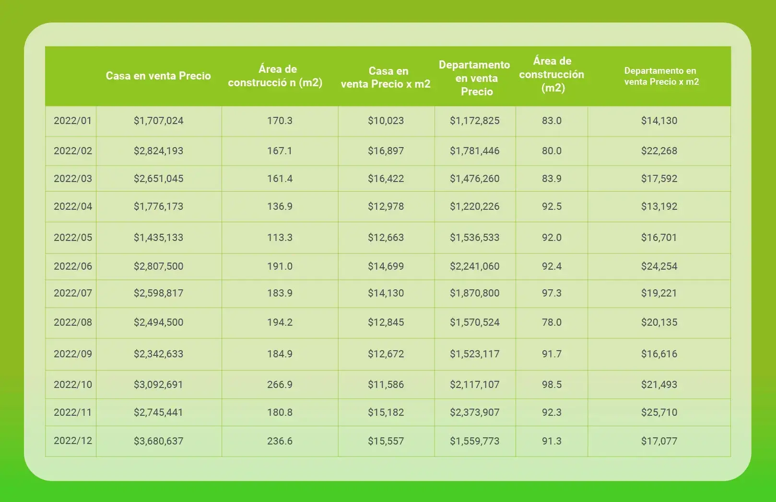The width and height of the screenshot is (776, 502).
Task: Click the 2022/09 date cell
Action: (72, 354)
